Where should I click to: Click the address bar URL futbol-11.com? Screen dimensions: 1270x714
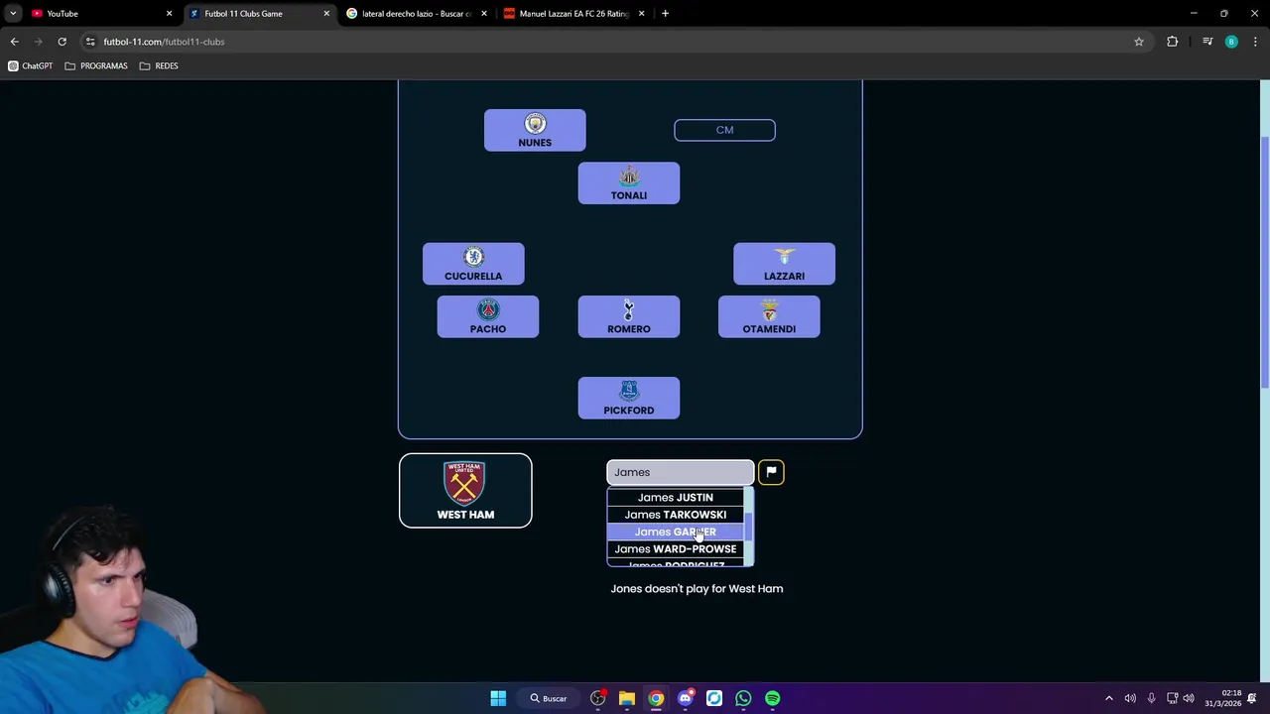pyautogui.click(x=164, y=42)
